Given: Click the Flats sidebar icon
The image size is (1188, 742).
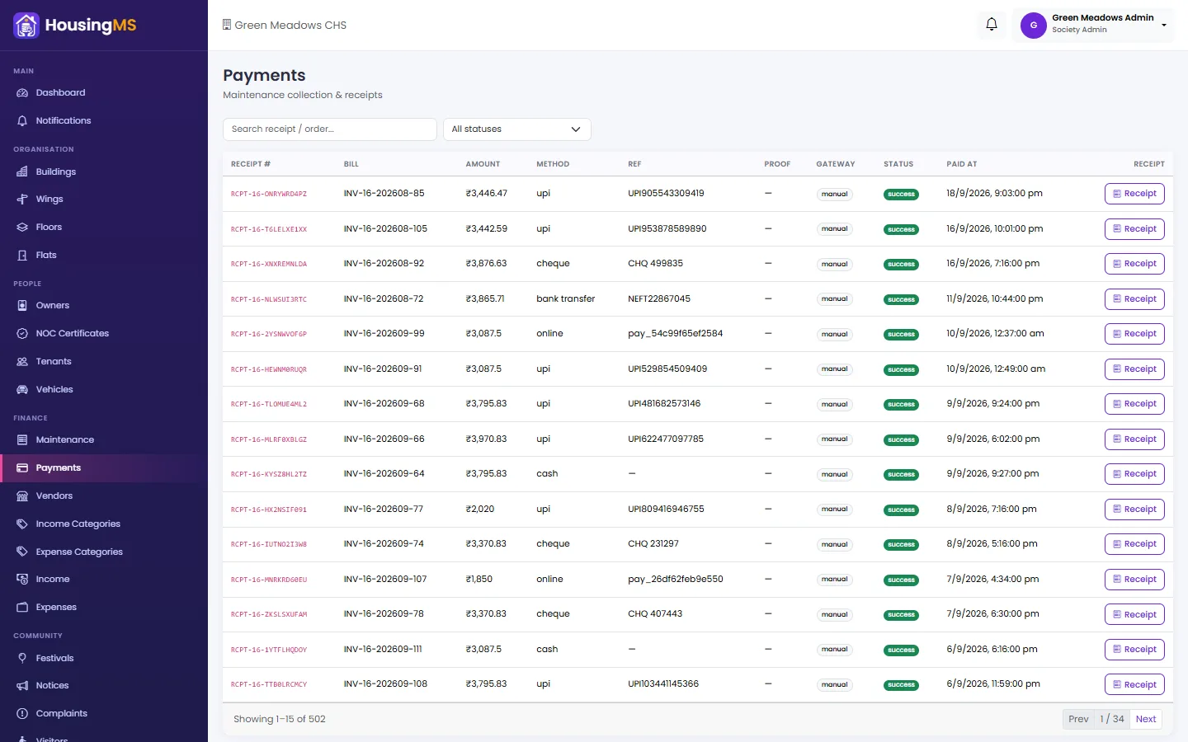Looking at the screenshot, I should [x=22, y=256].
